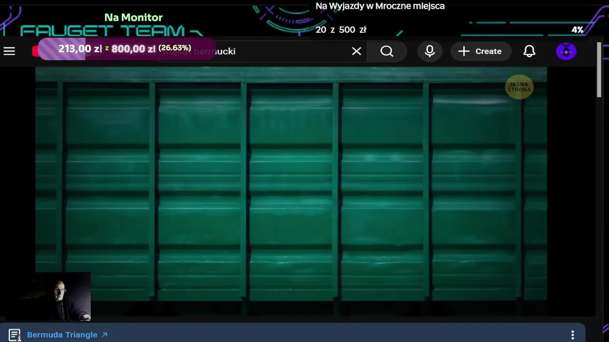Click the page vertical scrollbar
Viewport: 609px width, 342px height.
(599, 70)
